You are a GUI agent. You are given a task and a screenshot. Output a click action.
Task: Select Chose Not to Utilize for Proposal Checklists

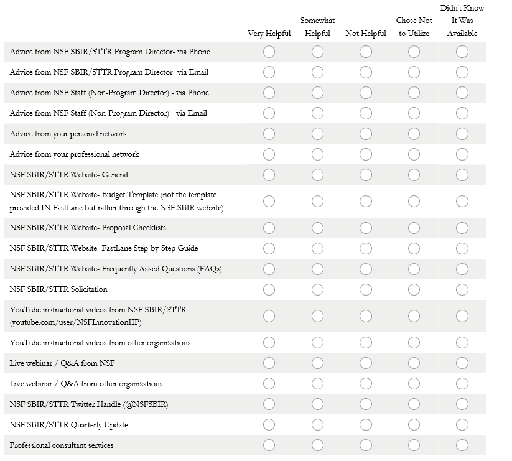(x=414, y=228)
